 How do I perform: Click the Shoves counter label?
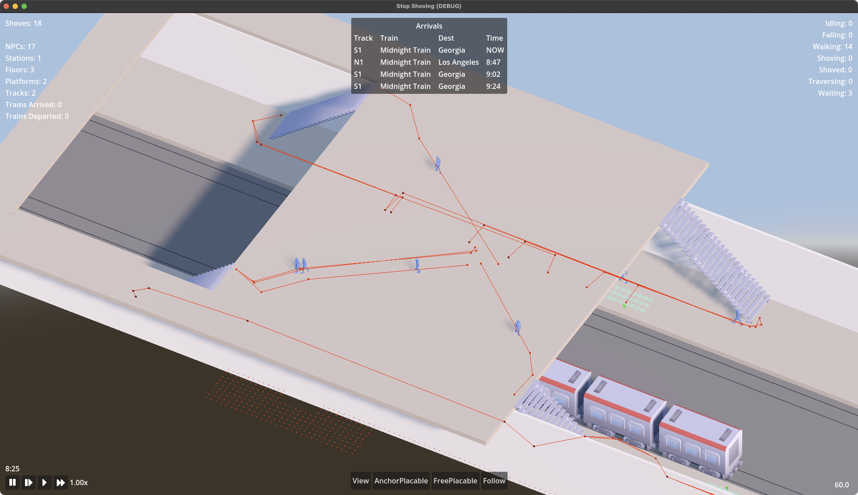(x=23, y=23)
